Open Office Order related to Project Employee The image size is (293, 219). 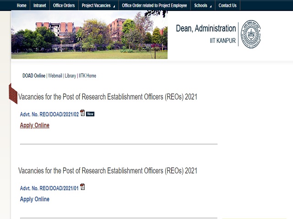154,5
